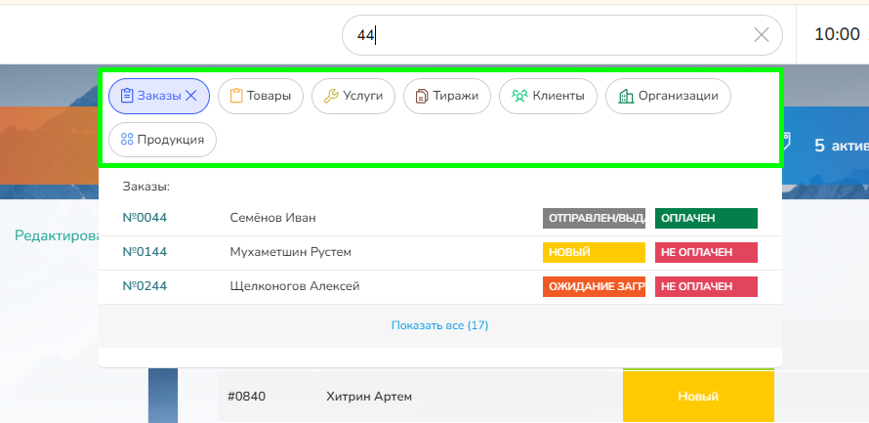Select the Щелконогов Алексей result row
Image resolution: width=869 pixels, height=423 pixels.
coord(295,286)
